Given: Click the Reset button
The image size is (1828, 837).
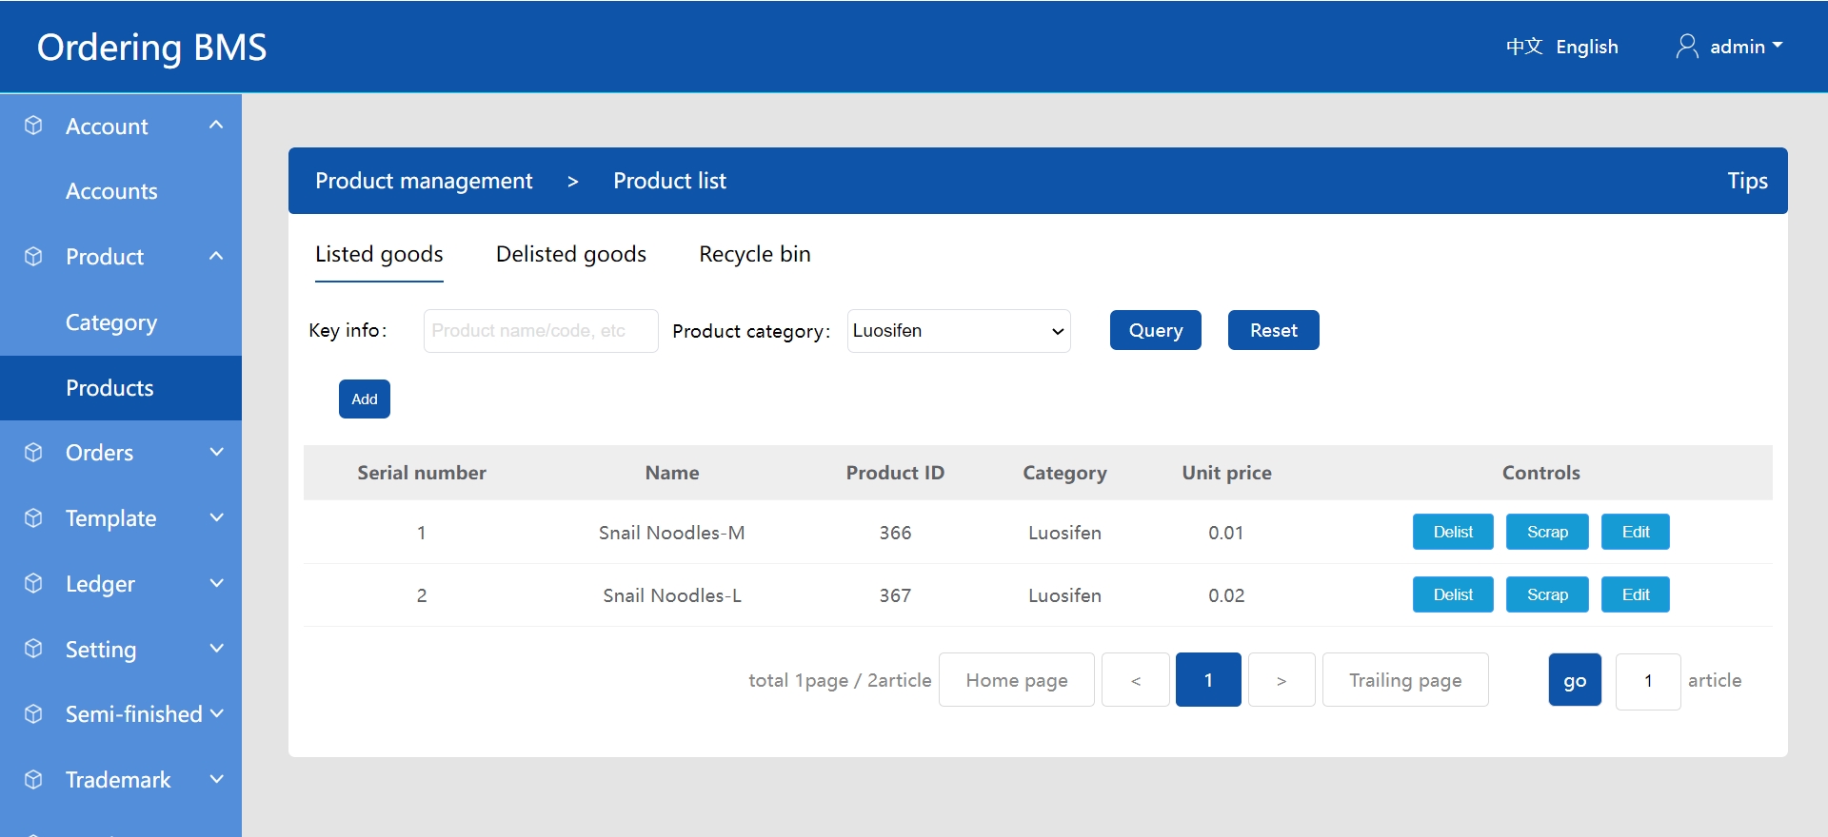Looking at the screenshot, I should click(1274, 330).
